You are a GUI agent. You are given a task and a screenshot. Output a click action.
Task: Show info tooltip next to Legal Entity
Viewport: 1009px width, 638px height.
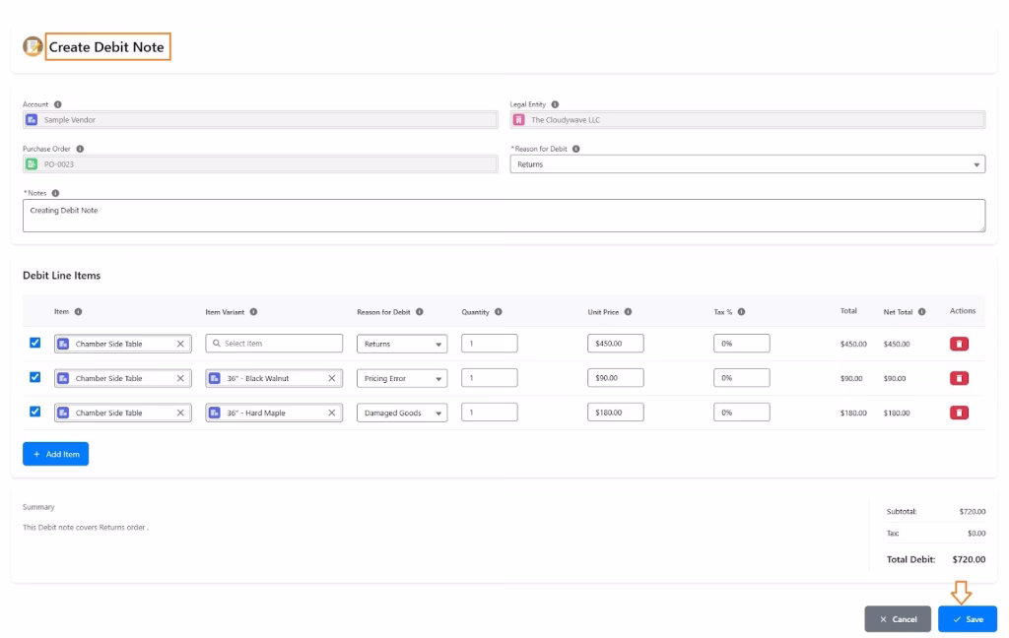[556, 104]
